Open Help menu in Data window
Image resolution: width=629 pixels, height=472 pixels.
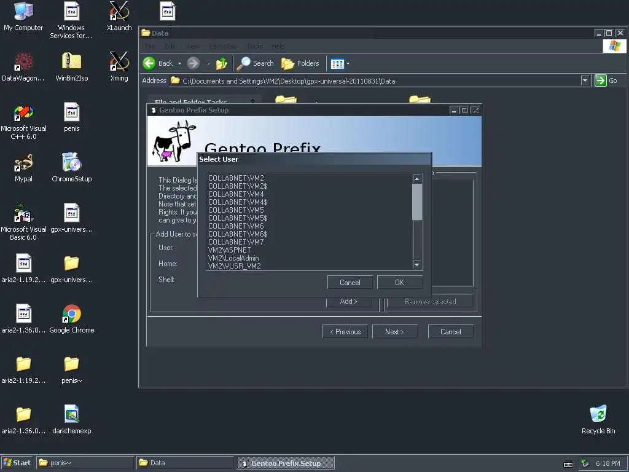pos(278,46)
